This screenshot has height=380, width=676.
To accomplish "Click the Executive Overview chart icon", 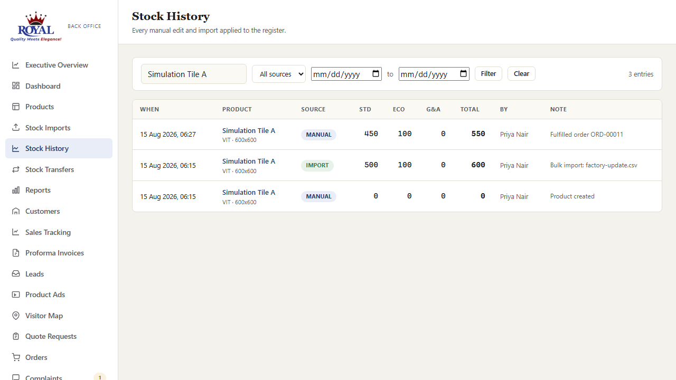I will tap(16, 65).
